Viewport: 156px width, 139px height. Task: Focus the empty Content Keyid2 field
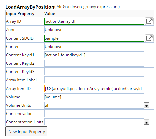click(94, 63)
